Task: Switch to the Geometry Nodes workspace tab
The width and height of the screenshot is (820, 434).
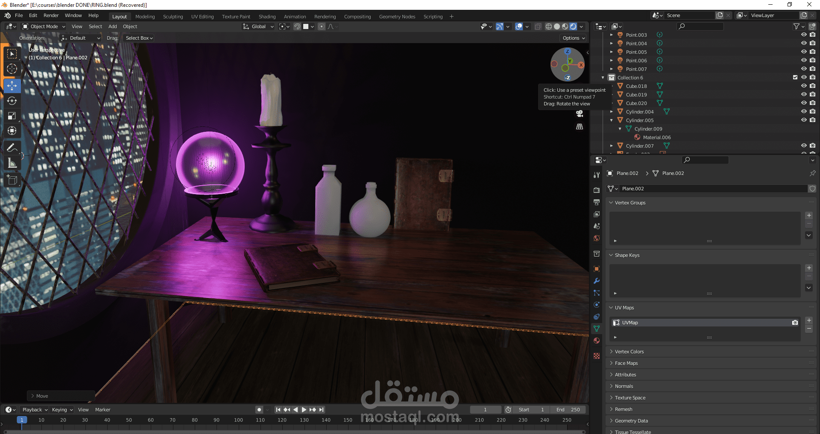Action: [x=397, y=17]
